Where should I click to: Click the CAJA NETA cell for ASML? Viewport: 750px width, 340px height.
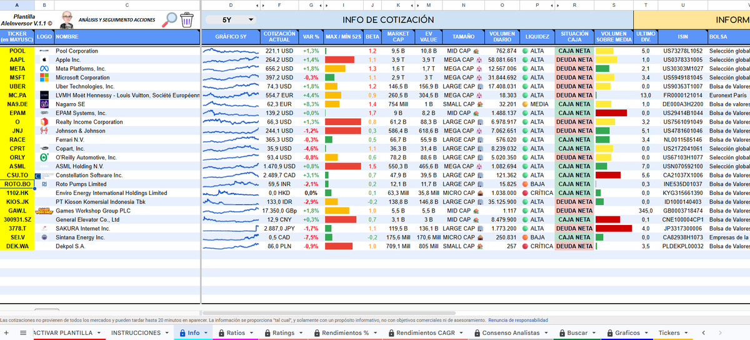[574, 166]
